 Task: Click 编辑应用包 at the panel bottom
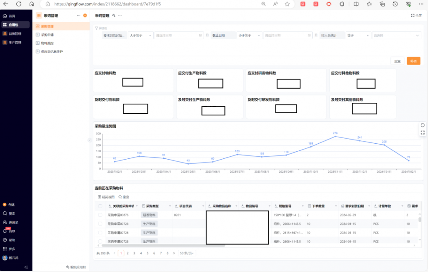(x=76, y=267)
